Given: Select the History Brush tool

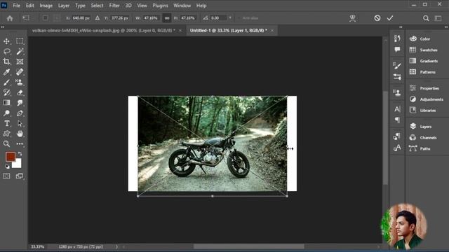Looking at the screenshot, I should click(6, 92).
